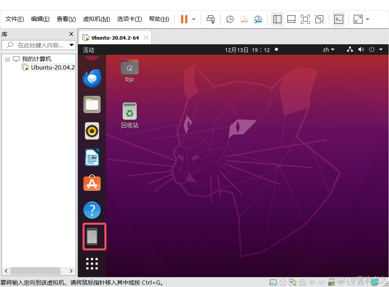
Task: Open the Ubuntu clock 12月13日 19:12
Action: 247,50
